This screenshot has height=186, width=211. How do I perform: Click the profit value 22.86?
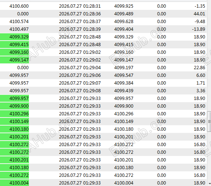point(199,67)
